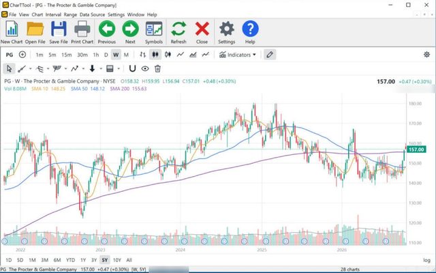The width and height of the screenshot is (436, 273).
Task: Add a symbol with the plus circle icon
Action: (22, 55)
